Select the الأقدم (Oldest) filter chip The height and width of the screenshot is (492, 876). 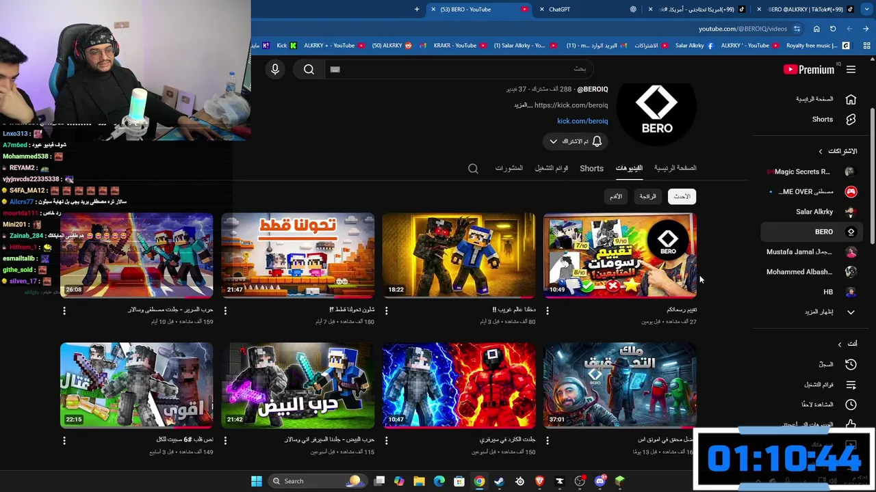[x=616, y=197]
